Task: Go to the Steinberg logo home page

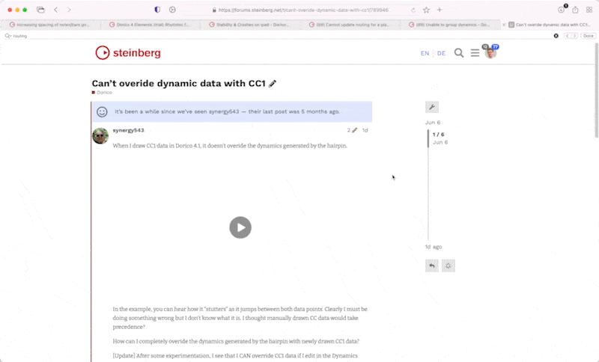Action: [x=128, y=53]
